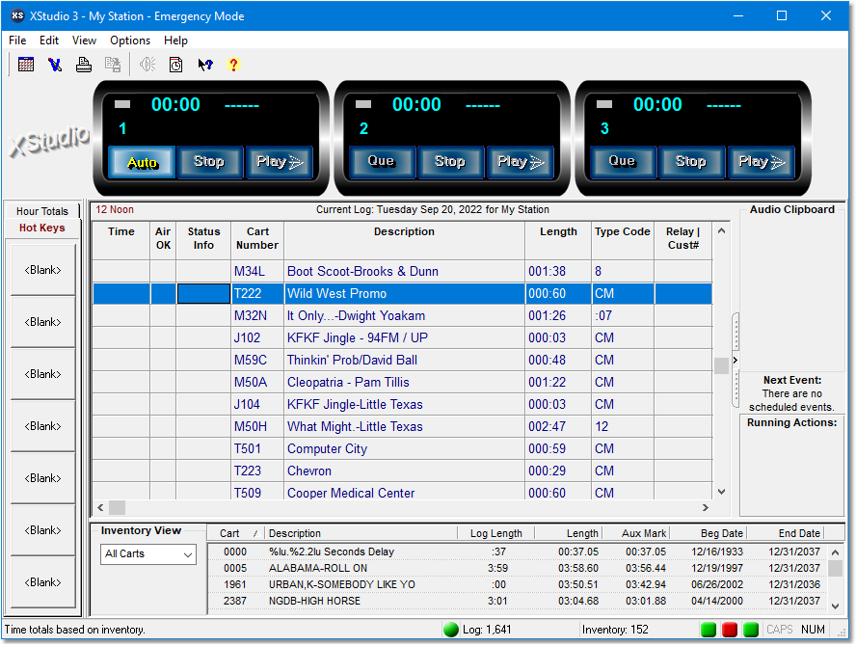Click the seventh Blank hot key button
This screenshot has width=856, height=646.
tap(43, 582)
